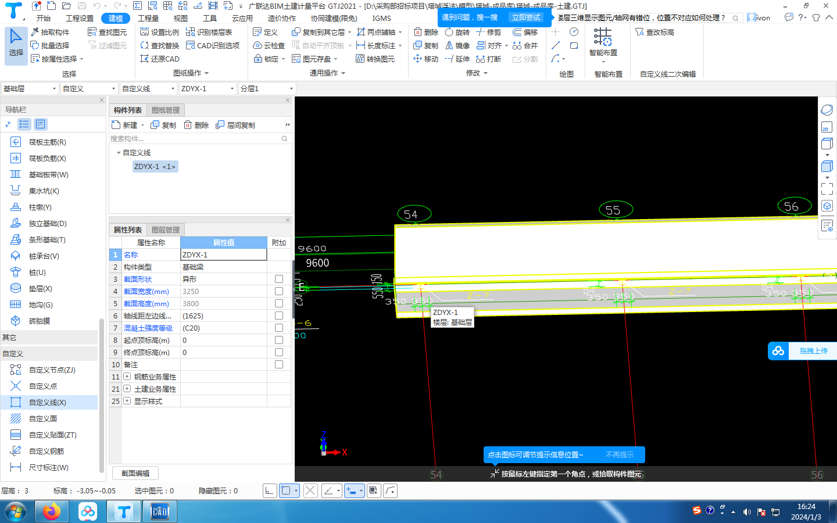
Task: Click 不再提示 in the hint popup
Action: point(620,454)
